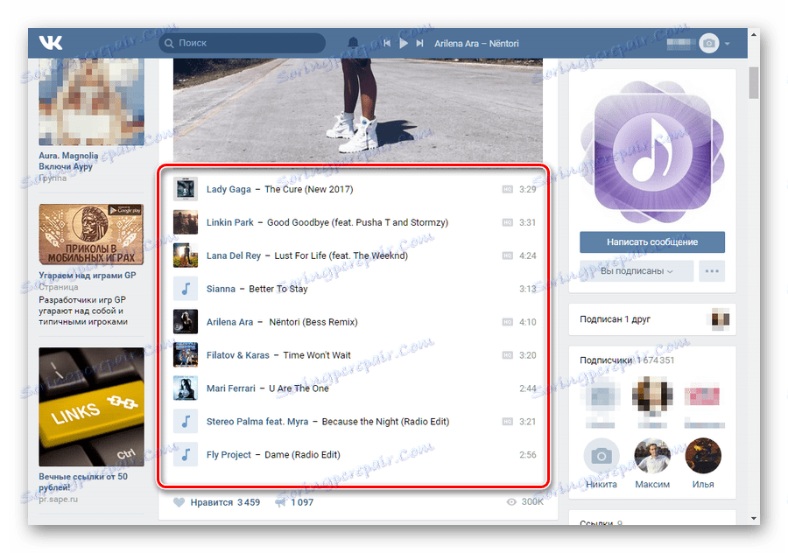Play the Linkin Park track cover

pyautogui.click(x=186, y=222)
